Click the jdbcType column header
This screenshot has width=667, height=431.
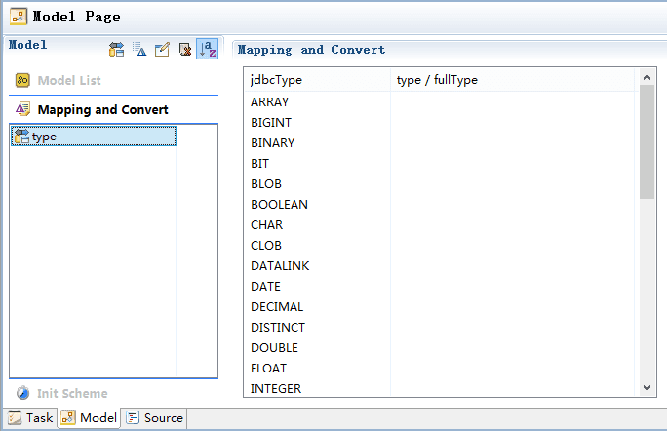318,80
